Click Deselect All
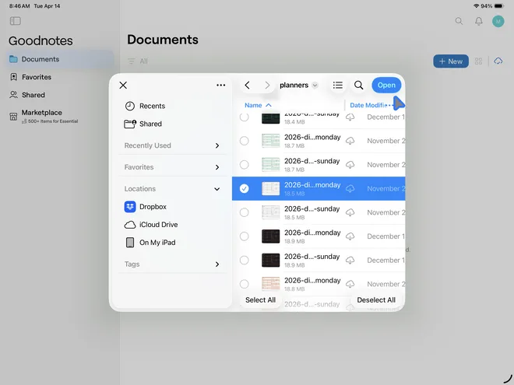Screen dimensions: 514x385 (x=376, y=300)
